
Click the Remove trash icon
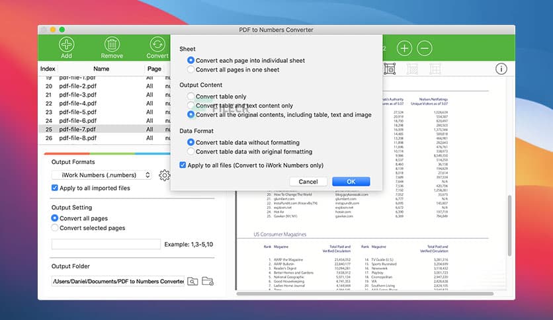point(112,44)
